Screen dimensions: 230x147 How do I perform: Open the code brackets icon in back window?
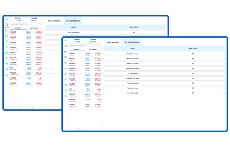coord(7,47)
